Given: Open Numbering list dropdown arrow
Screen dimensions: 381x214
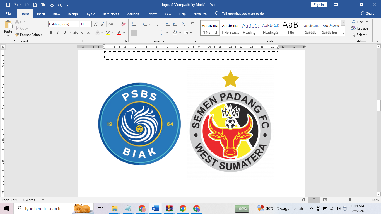Looking at the screenshot, I should (149, 24).
